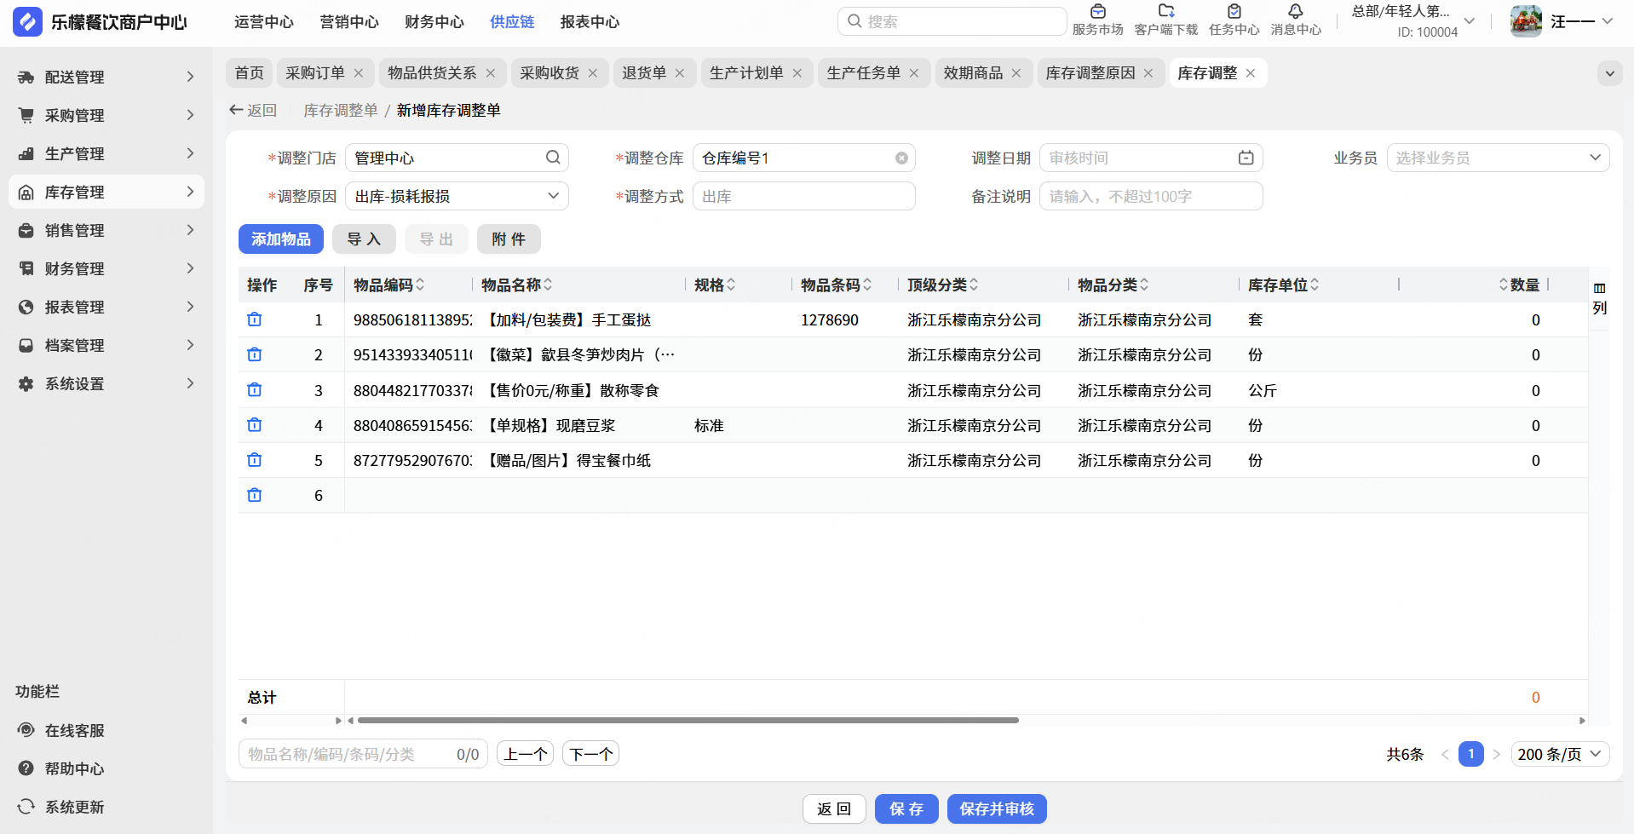1634x834 pixels.
Task: Open the 服务市场 service market icon
Action: [1097, 12]
